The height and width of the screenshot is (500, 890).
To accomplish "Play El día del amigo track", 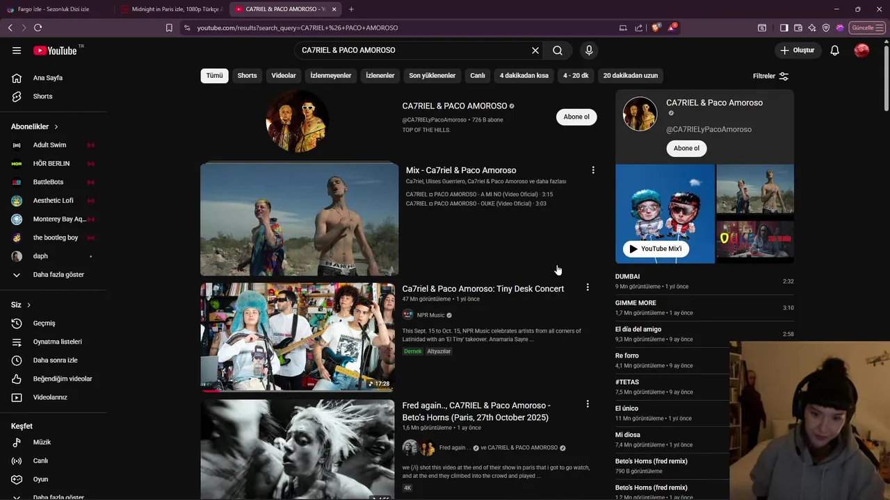I will (x=704, y=334).
